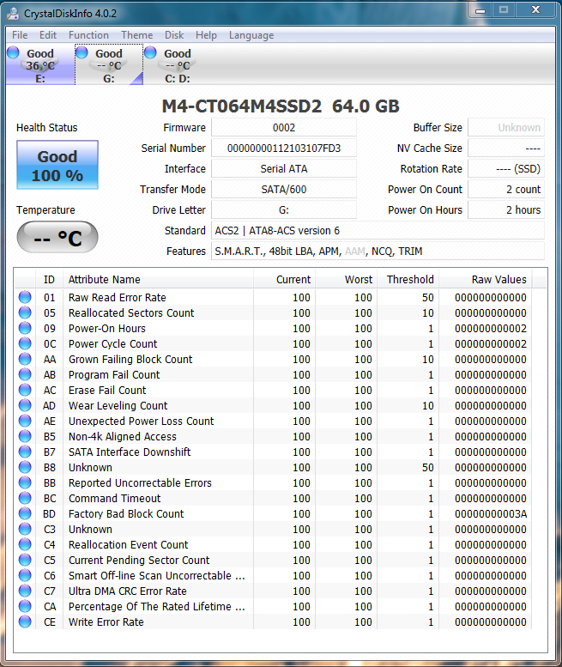Select the C: D: drive tab
Image resolution: width=562 pixels, height=667 pixels.
178,64
